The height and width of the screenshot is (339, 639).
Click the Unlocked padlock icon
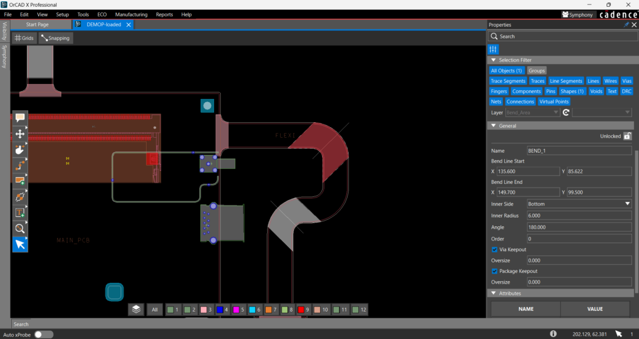628,136
